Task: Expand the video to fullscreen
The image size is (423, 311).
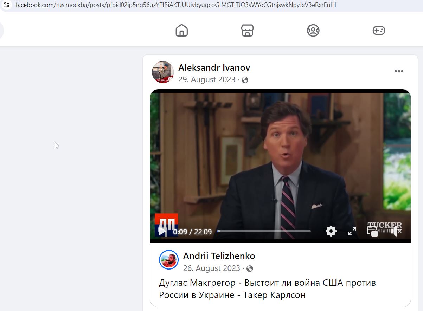Action: point(352,231)
